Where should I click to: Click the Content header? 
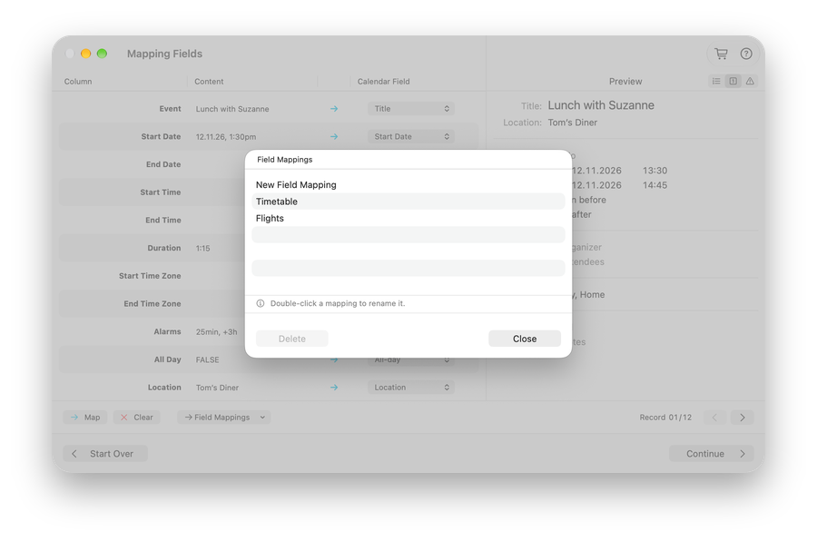[209, 82]
